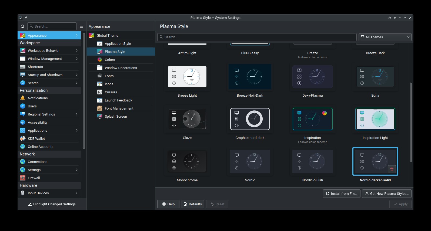Expand the Appearance category chevron
Screen dimensions: 431x231
click(76, 35)
